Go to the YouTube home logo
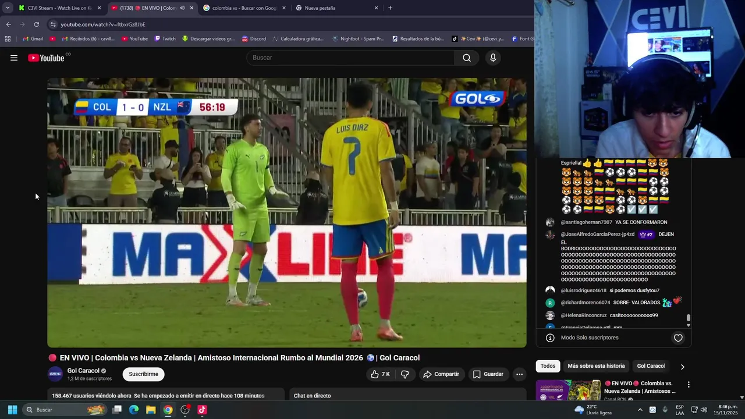This screenshot has width=745, height=419. click(47, 58)
